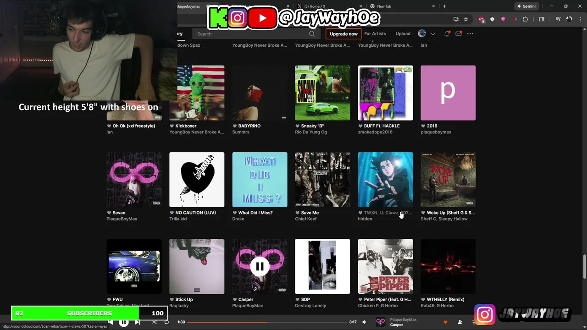Open the Oh Ok (xxl freestyle) title
587x330 pixels.
coord(134,126)
